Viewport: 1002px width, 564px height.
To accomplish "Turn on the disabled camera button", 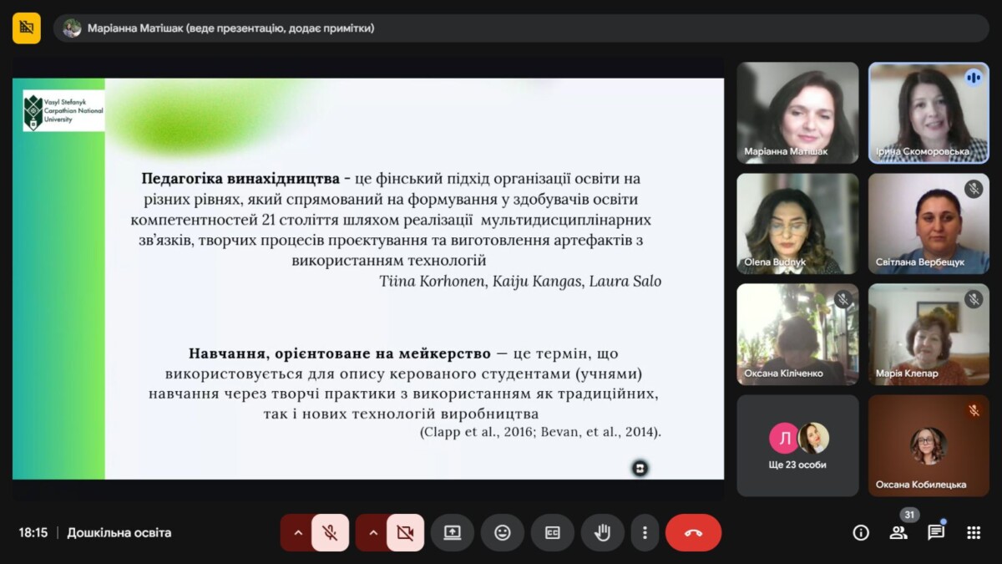I will click(405, 532).
